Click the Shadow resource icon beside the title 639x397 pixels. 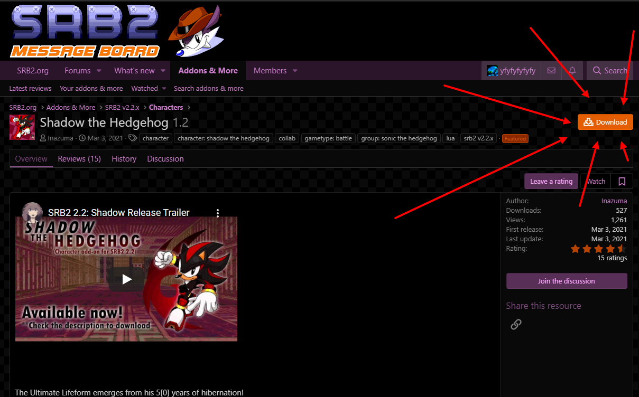(x=22, y=127)
